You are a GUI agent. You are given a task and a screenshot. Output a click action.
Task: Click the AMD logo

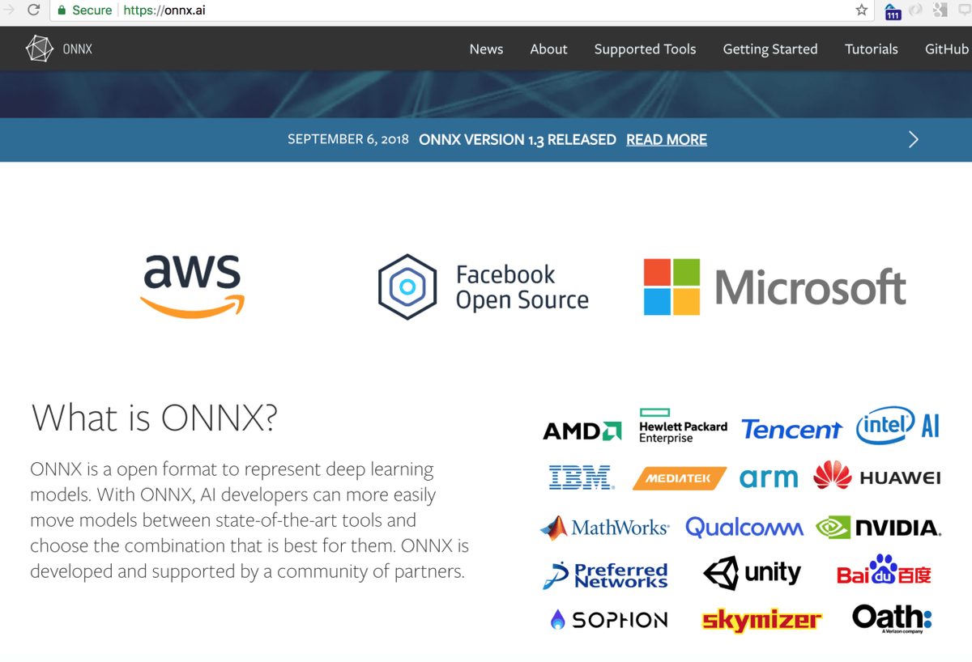click(582, 430)
